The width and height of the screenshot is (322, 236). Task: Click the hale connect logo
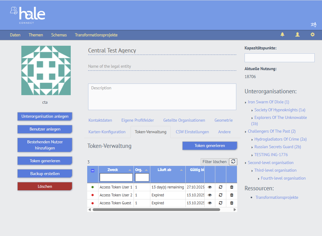[28, 15]
